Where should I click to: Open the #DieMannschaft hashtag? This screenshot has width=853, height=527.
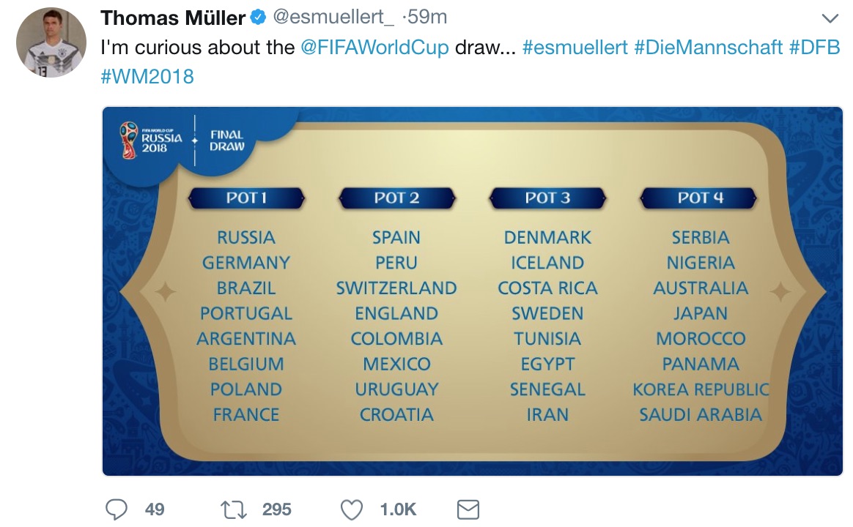[709, 48]
